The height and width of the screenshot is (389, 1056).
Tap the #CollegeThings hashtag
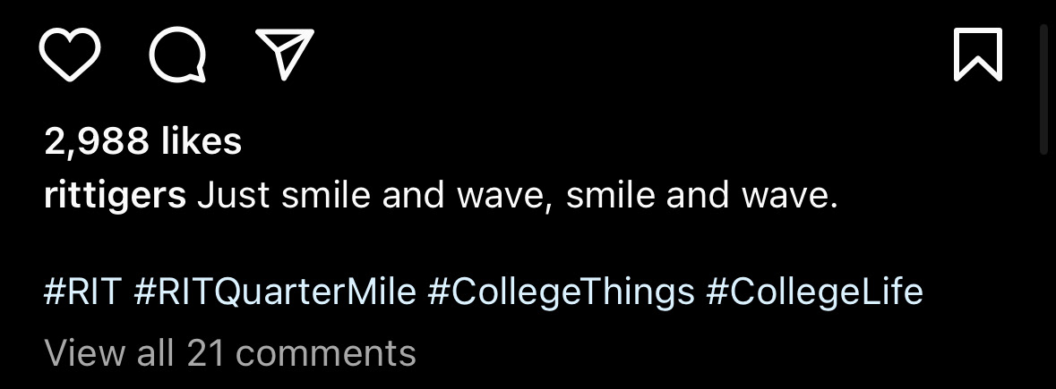tap(561, 292)
